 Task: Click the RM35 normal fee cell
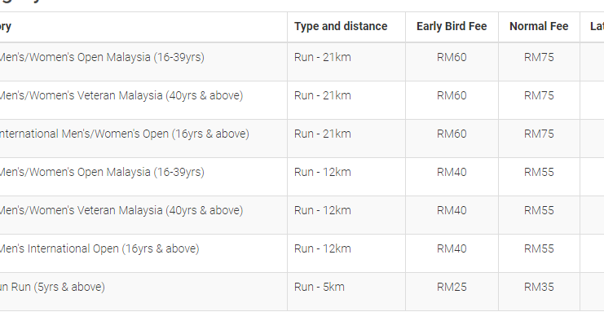(539, 287)
